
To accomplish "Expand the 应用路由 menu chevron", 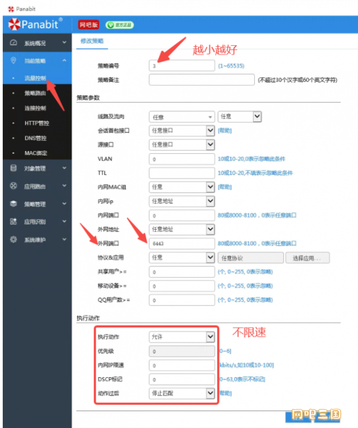I will [x=64, y=186].
